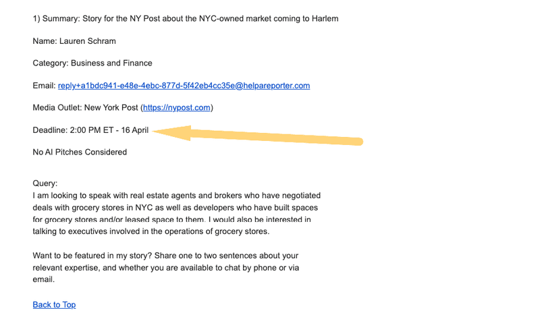Click the "16 April" deadline date
Screen dimensions: 540x323
pos(135,130)
